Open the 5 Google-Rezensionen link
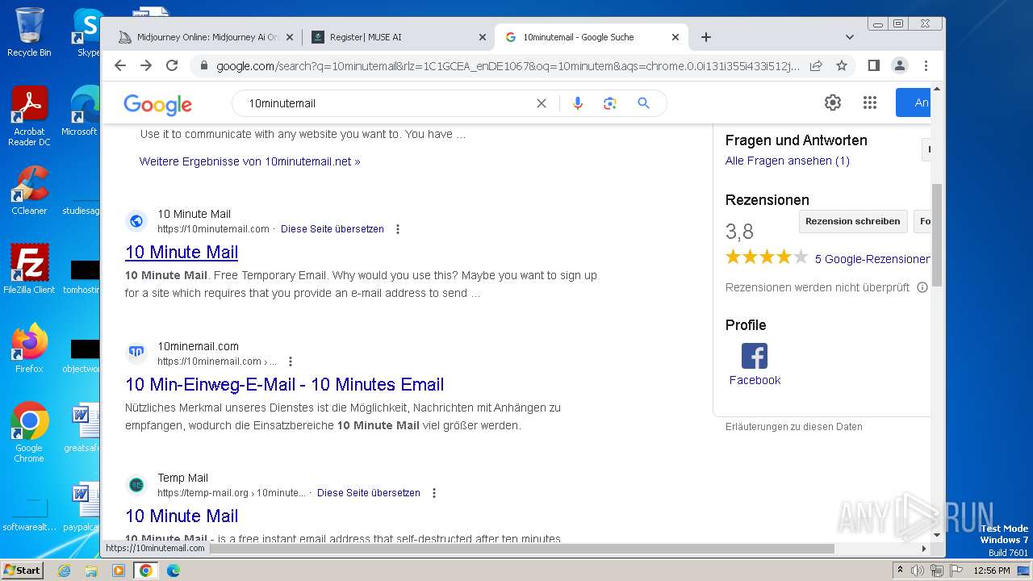 pos(872,259)
